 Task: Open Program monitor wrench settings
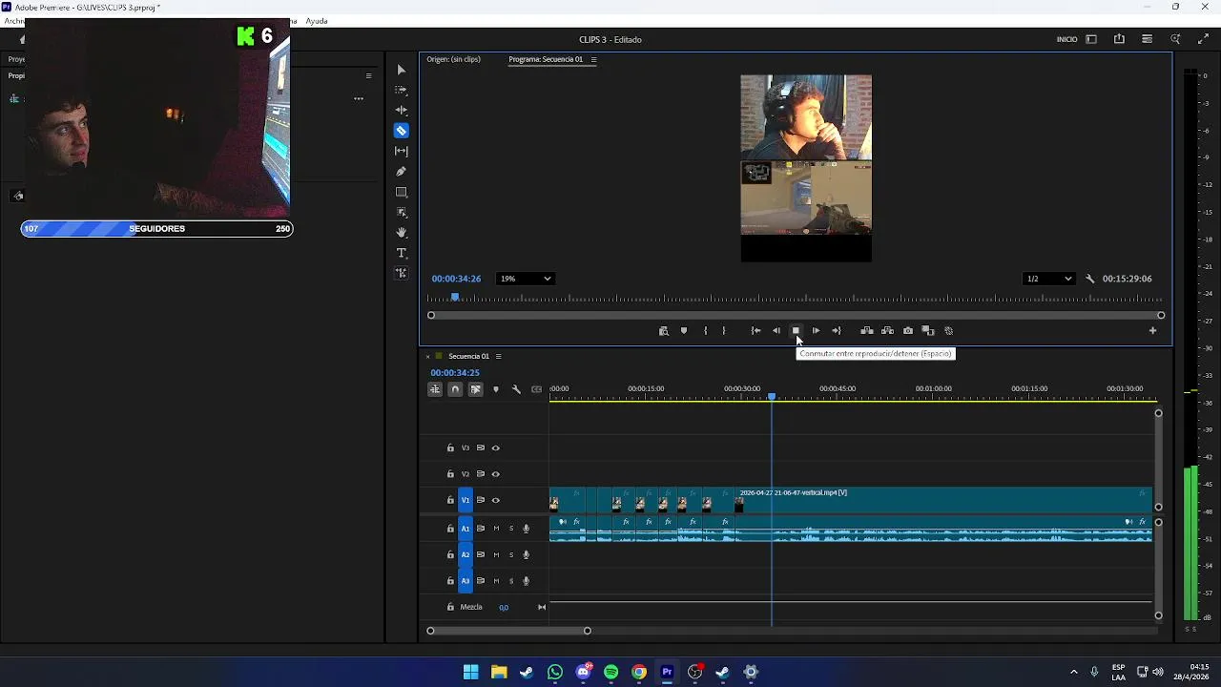pos(1089,279)
